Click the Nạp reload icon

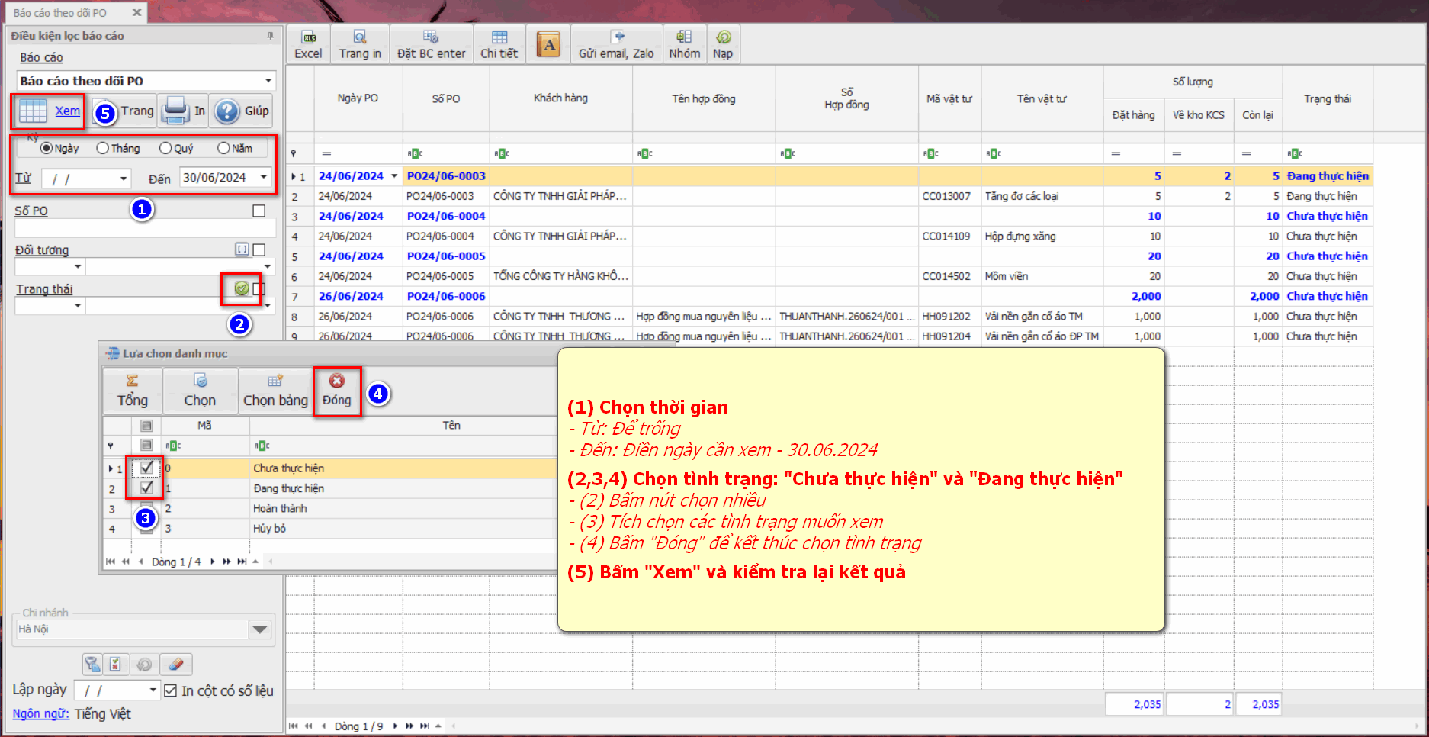[x=723, y=44]
